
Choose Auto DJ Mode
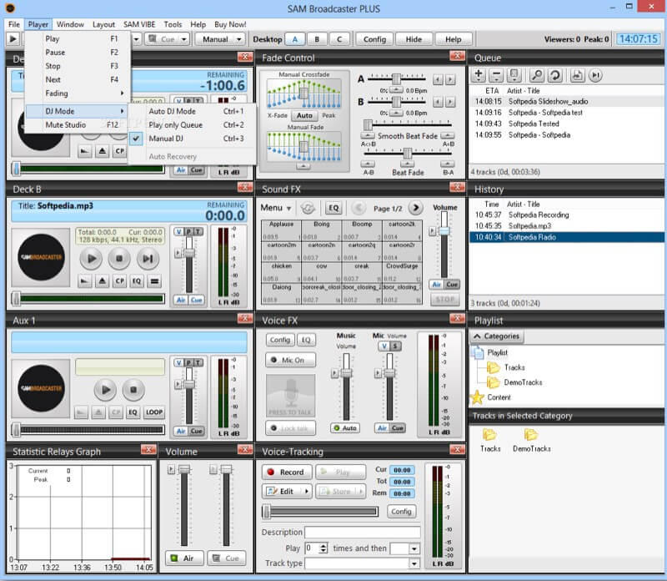[192, 111]
